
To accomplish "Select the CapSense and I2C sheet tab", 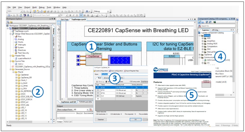I will pyautogui.click(x=69, y=102).
